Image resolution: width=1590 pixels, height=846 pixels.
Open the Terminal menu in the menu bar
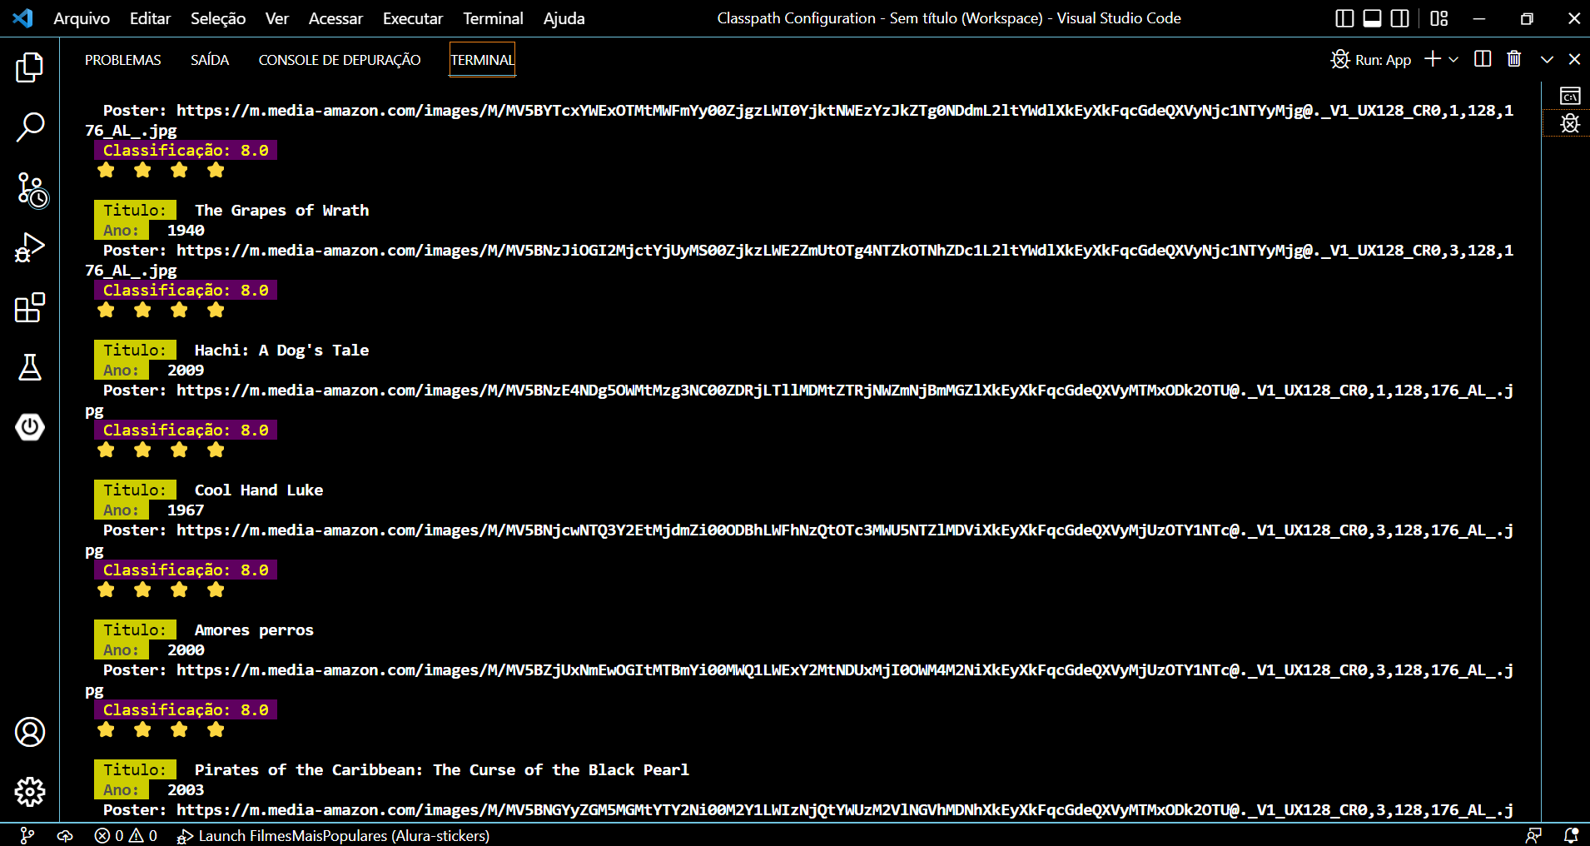point(493,17)
